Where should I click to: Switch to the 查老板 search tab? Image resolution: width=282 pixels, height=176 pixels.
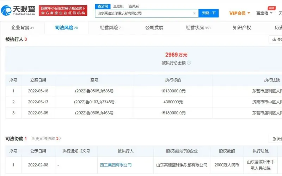[x=118, y=6]
